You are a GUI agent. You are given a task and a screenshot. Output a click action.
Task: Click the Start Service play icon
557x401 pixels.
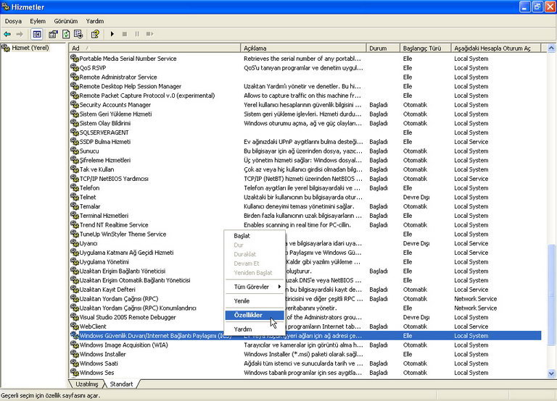click(x=112, y=34)
